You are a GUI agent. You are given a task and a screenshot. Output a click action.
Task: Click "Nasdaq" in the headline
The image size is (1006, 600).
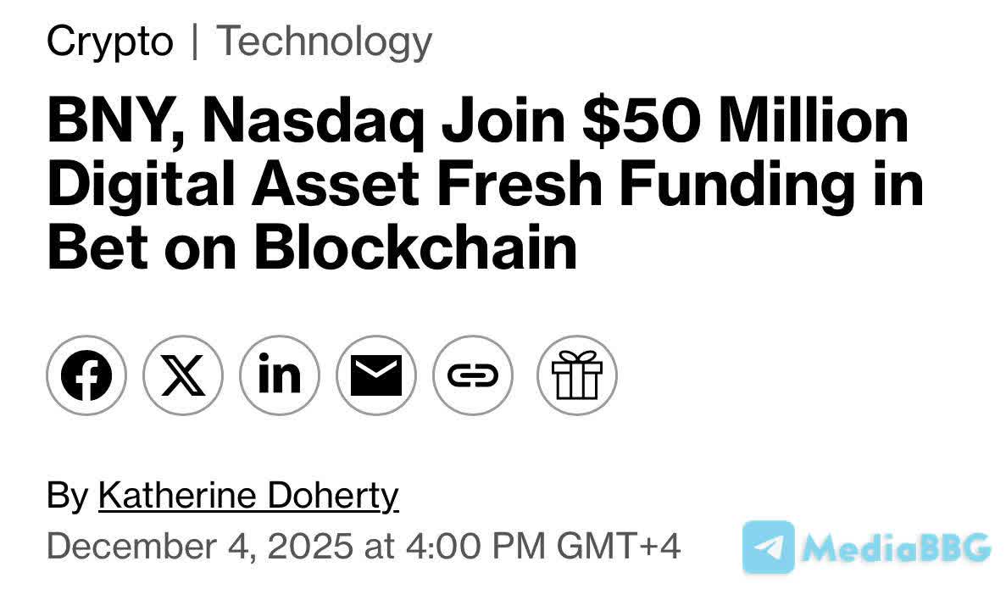point(314,120)
